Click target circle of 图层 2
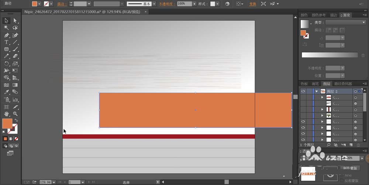This screenshot has height=185, width=369. click(x=355, y=91)
